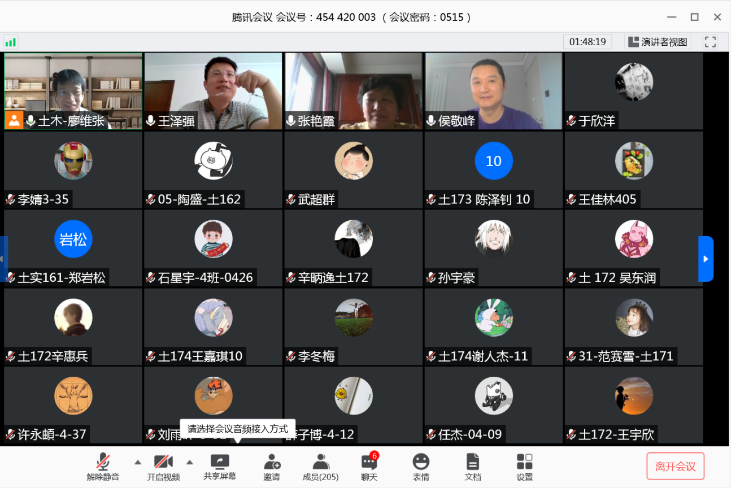The image size is (731, 488).
Task: Open the 成员(205) members list
Action: (320, 467)
